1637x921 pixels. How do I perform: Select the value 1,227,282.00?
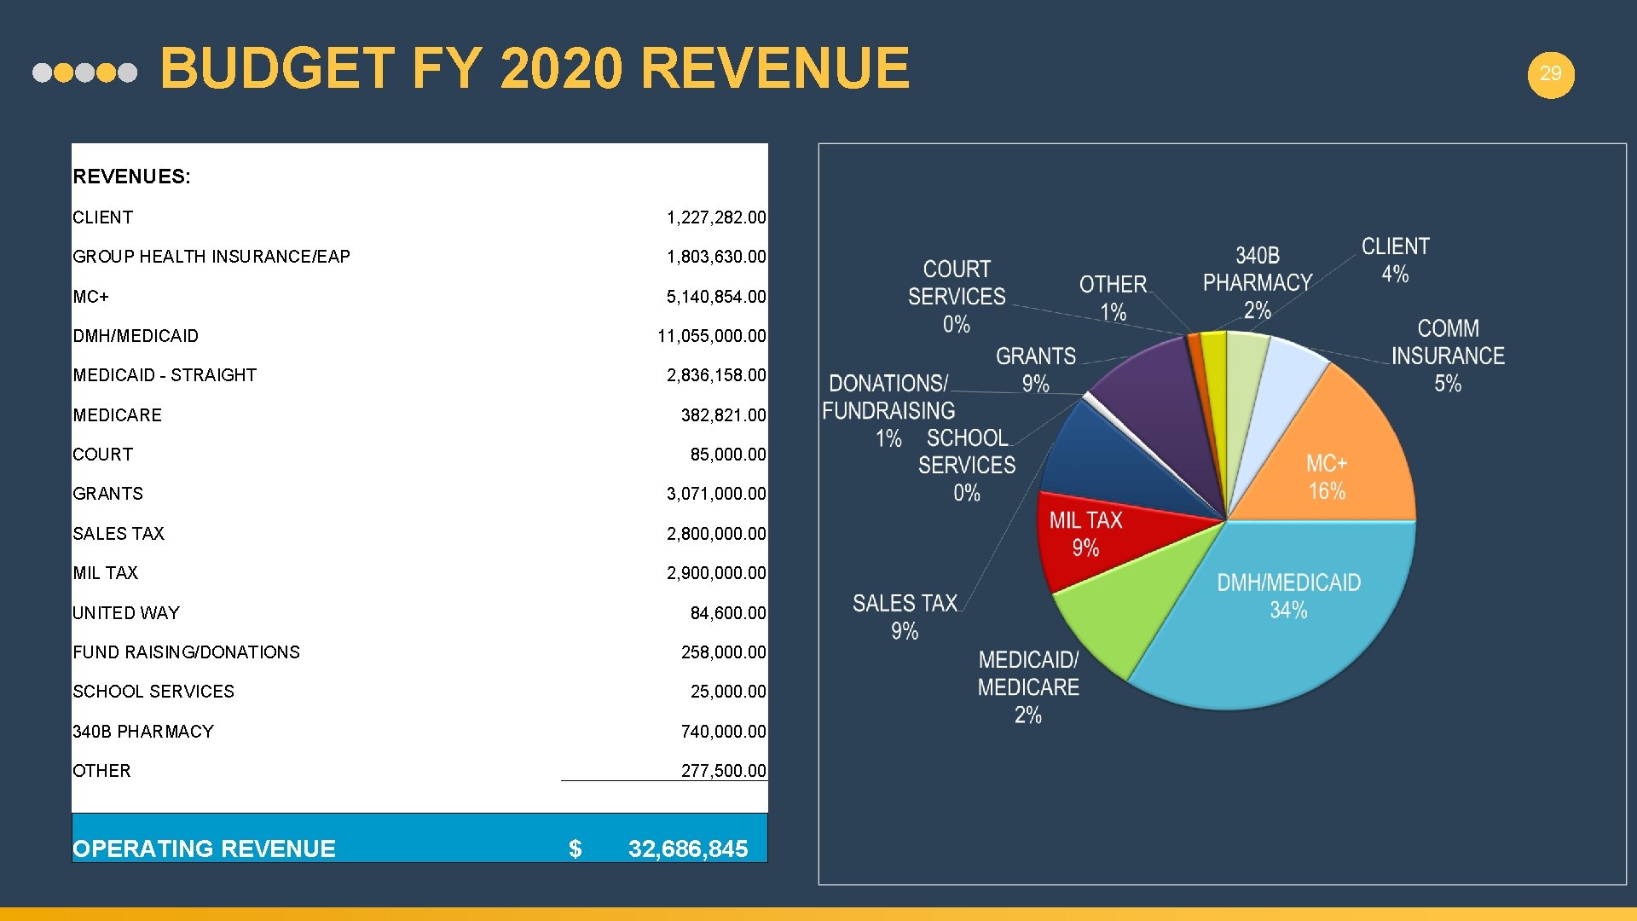[716, 217]
